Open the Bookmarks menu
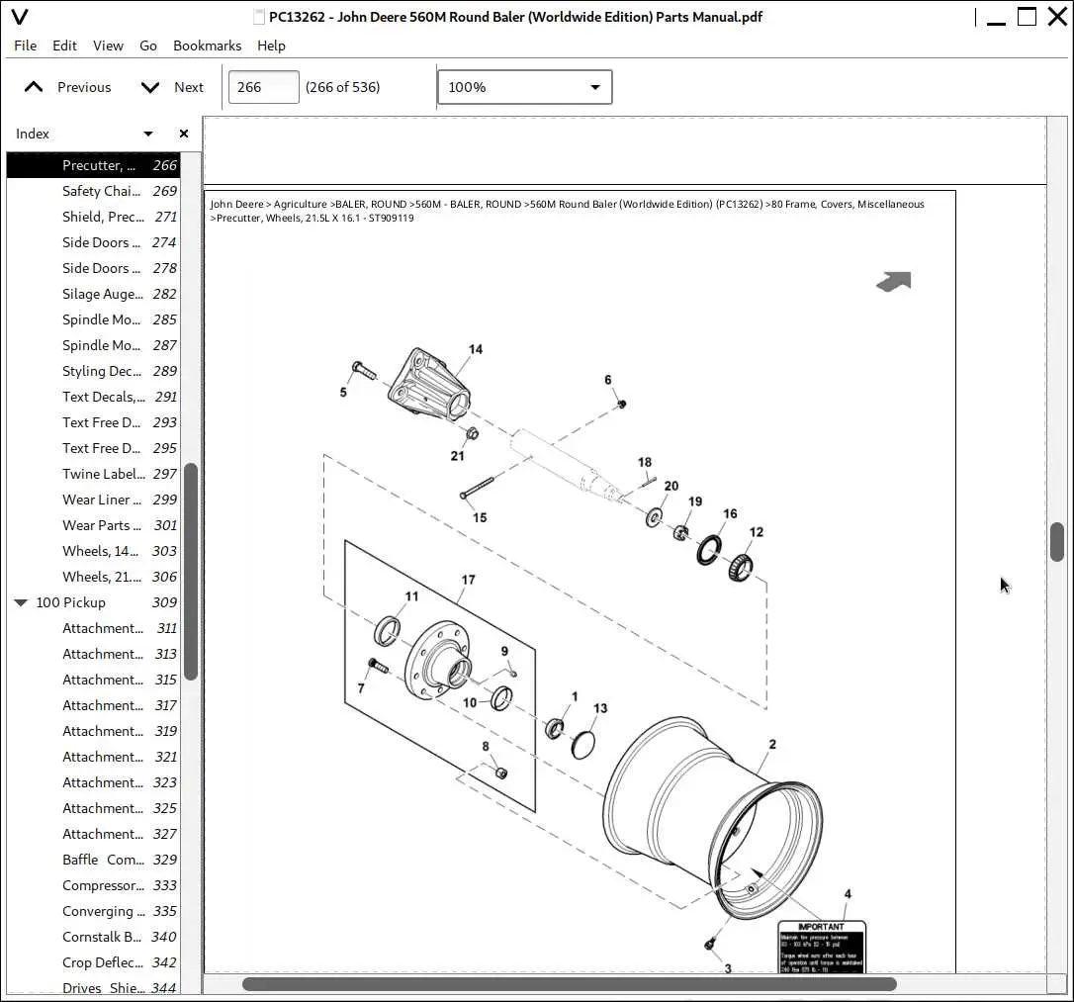Image resolution: width=1074 pixels, height=1002 pixels. click(x=207, y=46)
